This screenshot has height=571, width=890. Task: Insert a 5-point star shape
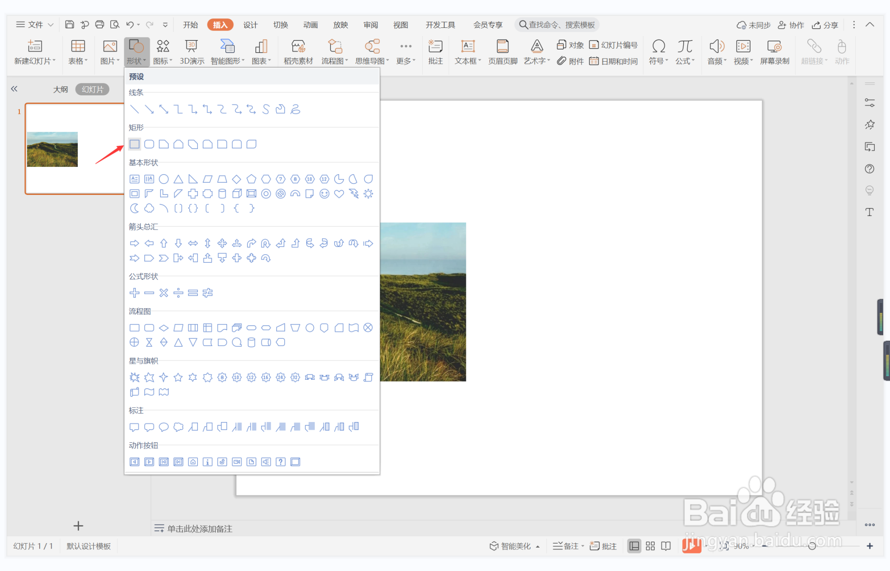pyautogui.click(x=178, y=378)
